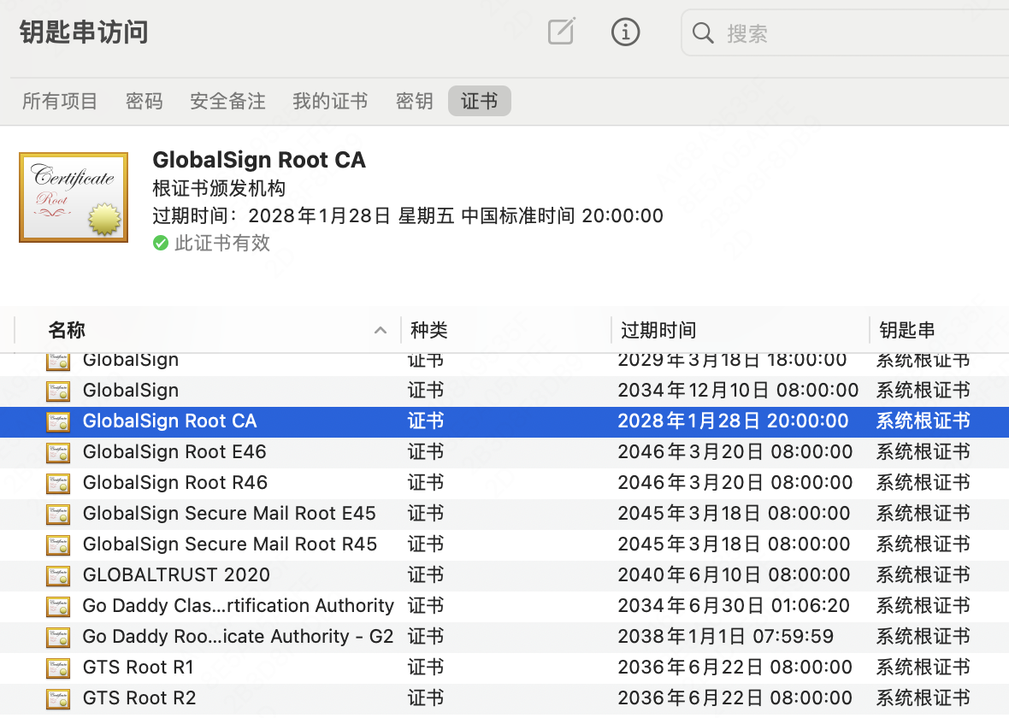Select Go Daddy Clas...rtification Authority row
Viewport: 1009px width, 718px height.
click(x=504, y=607)
